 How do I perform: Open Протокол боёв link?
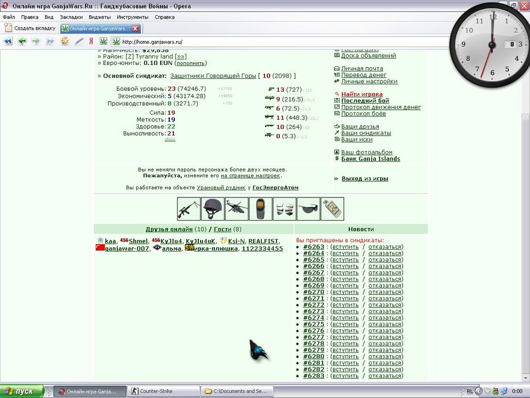click(364, 113)
